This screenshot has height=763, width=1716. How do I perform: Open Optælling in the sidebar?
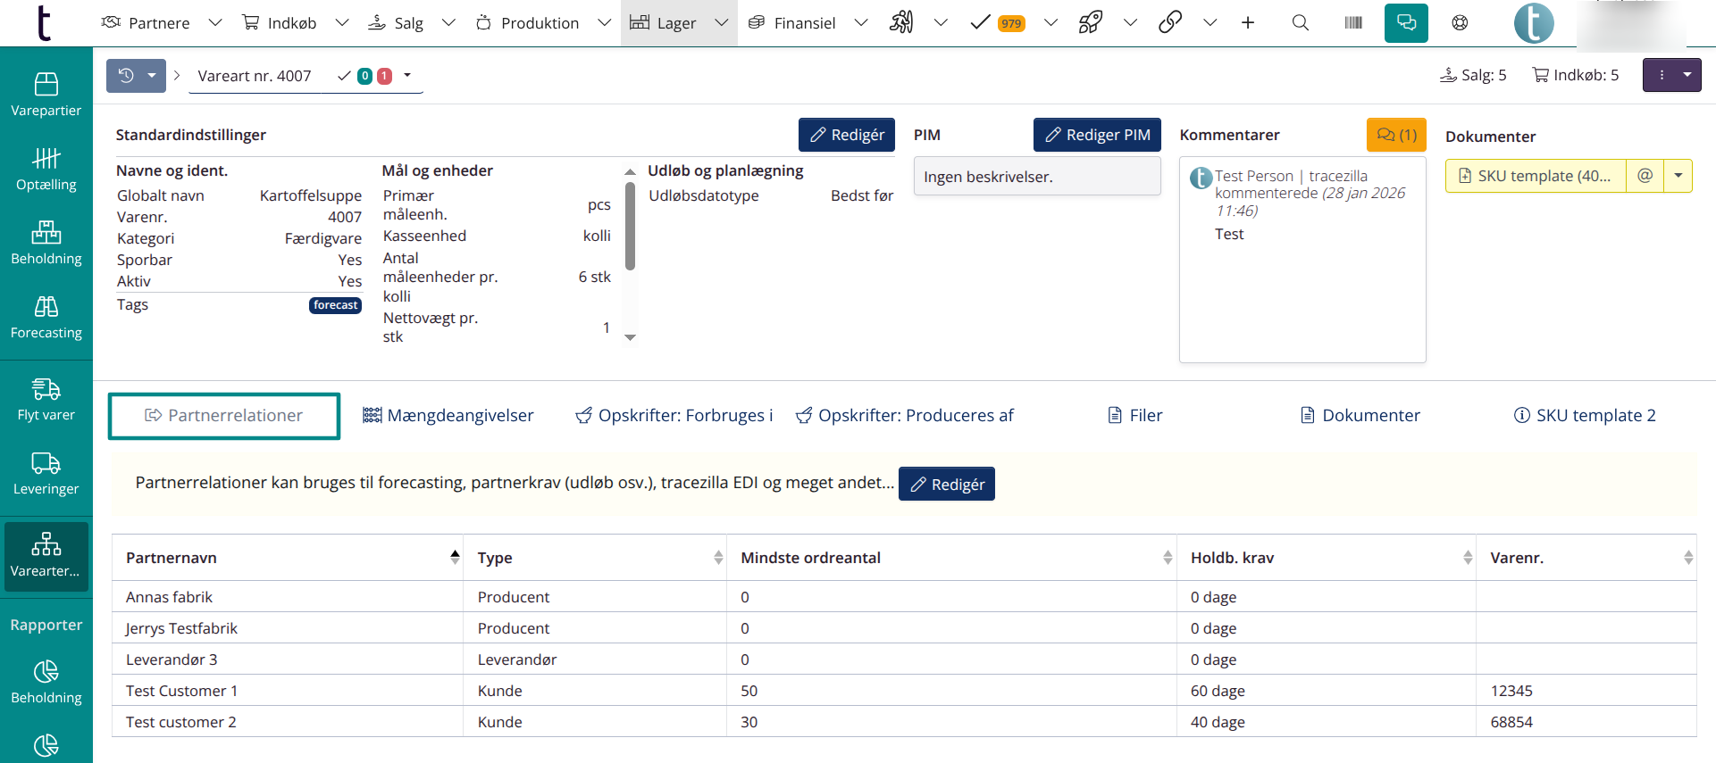pos(46,169)
